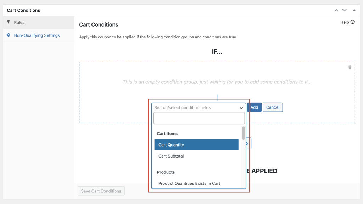This screenshot has width=363, height=204.
Task: Switch to the Non-Qualifying Settings tab
Action: tap(37, 35)
